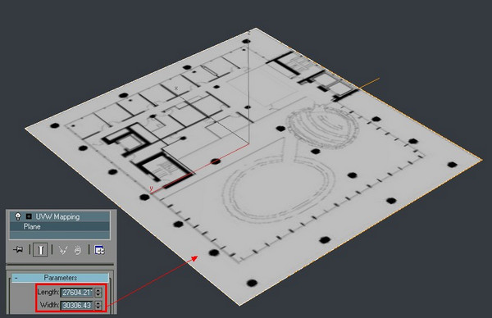Viewport: 492px width, 318px height.
Task: Increase Length with the spinner up arrow
Action: coord(98,290)
